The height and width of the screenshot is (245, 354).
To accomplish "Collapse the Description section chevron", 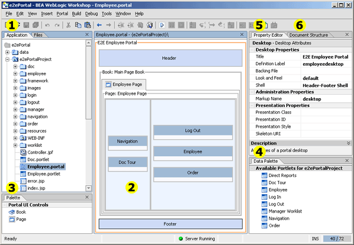I will (348, 143).
